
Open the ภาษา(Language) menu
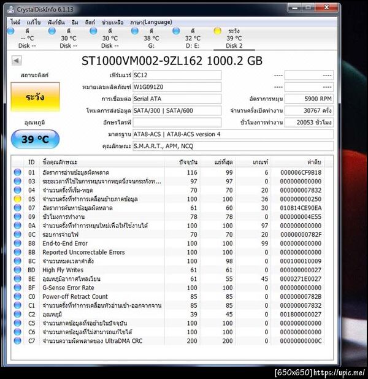click(151, 22)
